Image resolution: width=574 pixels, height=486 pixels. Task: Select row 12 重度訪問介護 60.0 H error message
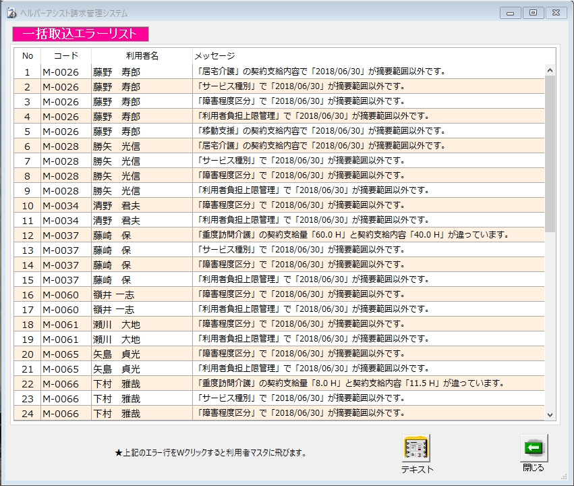click(x=351, y=235)
